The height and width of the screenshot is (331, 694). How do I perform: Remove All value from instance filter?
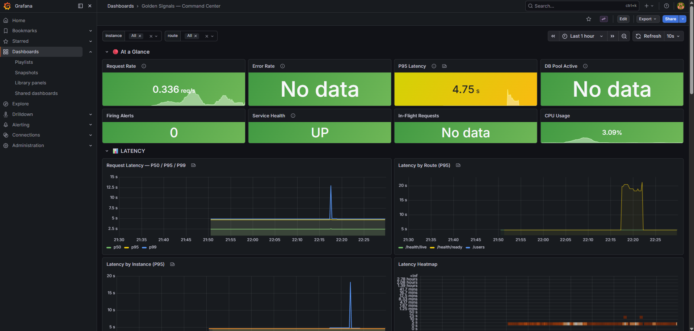coord(140,36)
